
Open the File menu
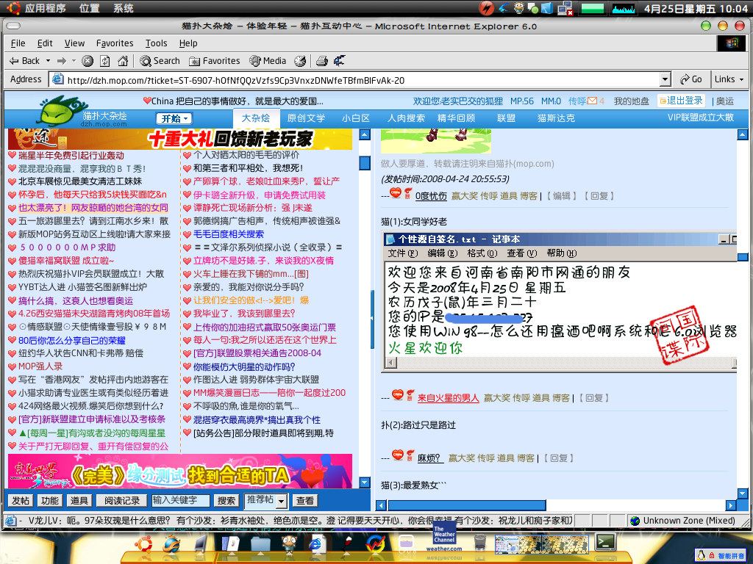click(x=18, y=43)
